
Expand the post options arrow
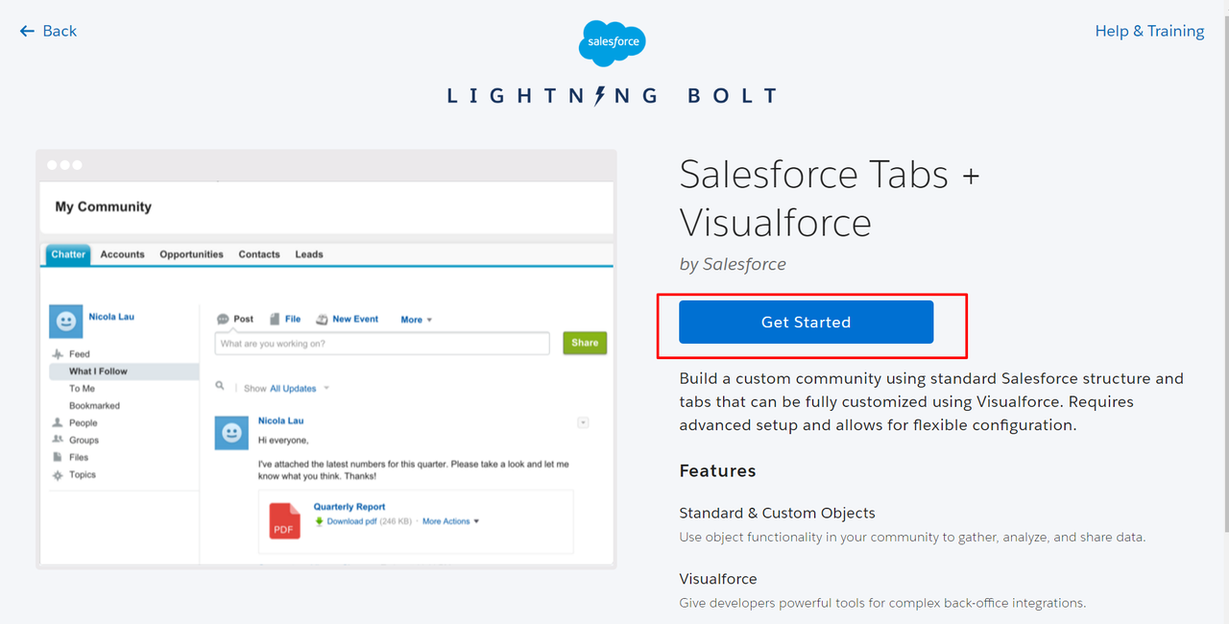[x=583, y=422]
